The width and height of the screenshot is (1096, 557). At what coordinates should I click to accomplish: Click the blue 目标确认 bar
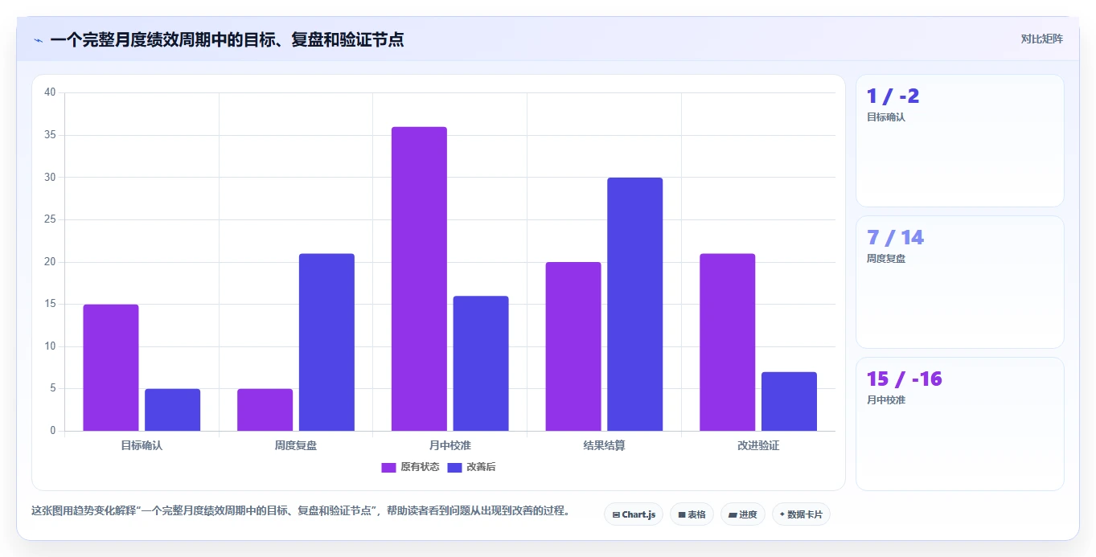point(172,410)
